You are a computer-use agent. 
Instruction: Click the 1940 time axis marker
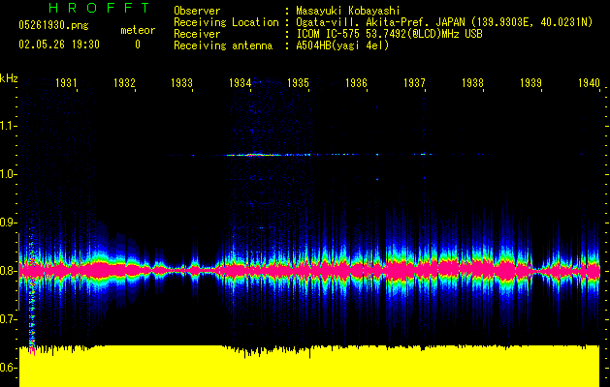click(x=589, y=82)
